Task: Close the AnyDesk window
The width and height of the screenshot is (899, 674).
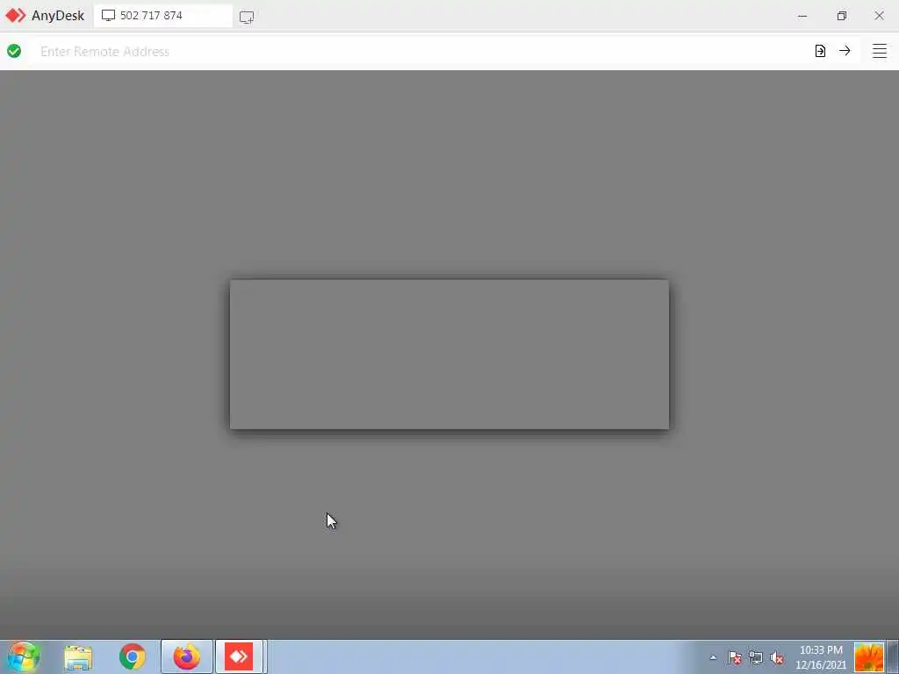Action: pyautogui.click(x=879, y=16)
